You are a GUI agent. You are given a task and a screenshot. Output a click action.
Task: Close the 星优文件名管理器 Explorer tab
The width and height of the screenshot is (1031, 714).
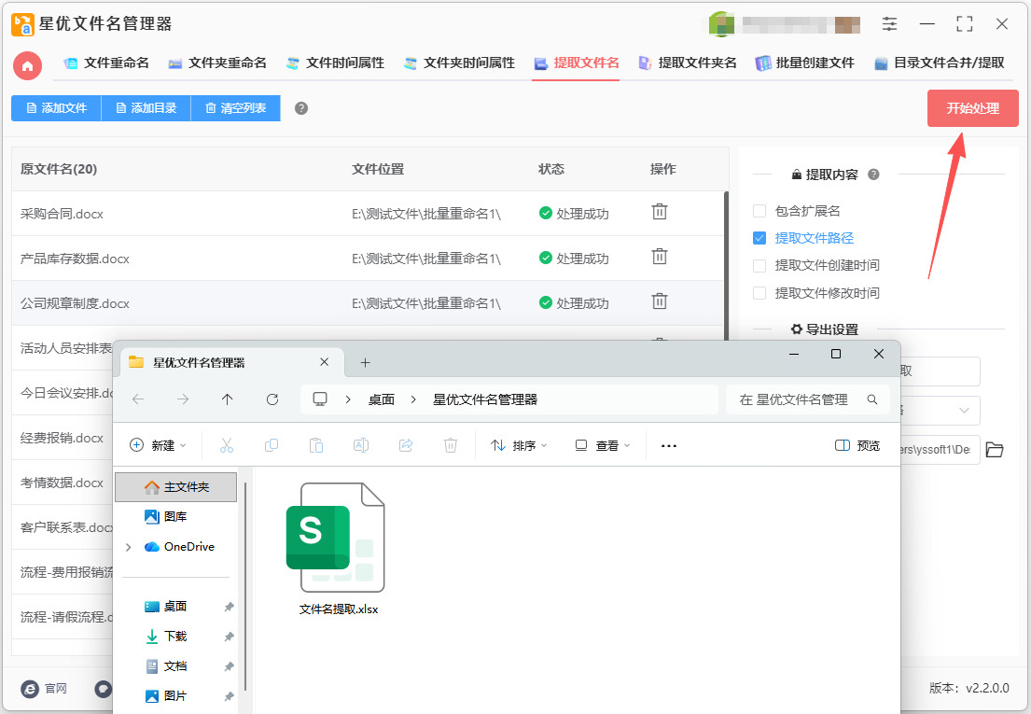[x=324, y=362]
